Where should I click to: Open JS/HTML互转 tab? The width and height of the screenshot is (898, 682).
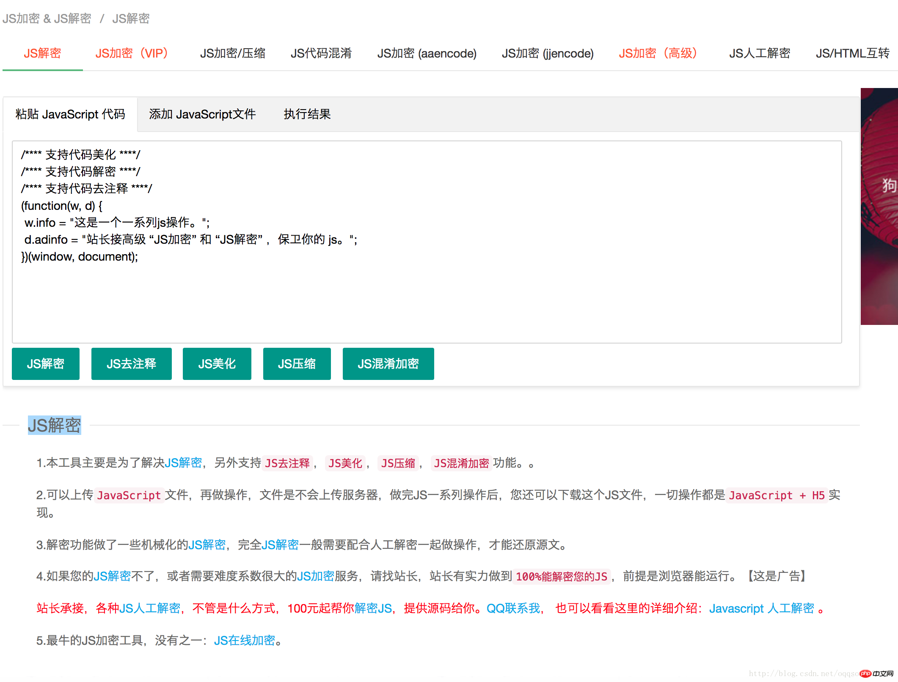pos(852,53)
